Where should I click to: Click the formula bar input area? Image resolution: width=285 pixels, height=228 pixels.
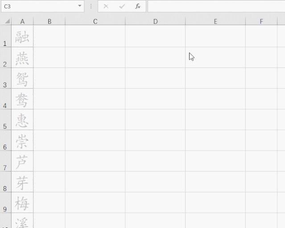[x=216, y=6]
